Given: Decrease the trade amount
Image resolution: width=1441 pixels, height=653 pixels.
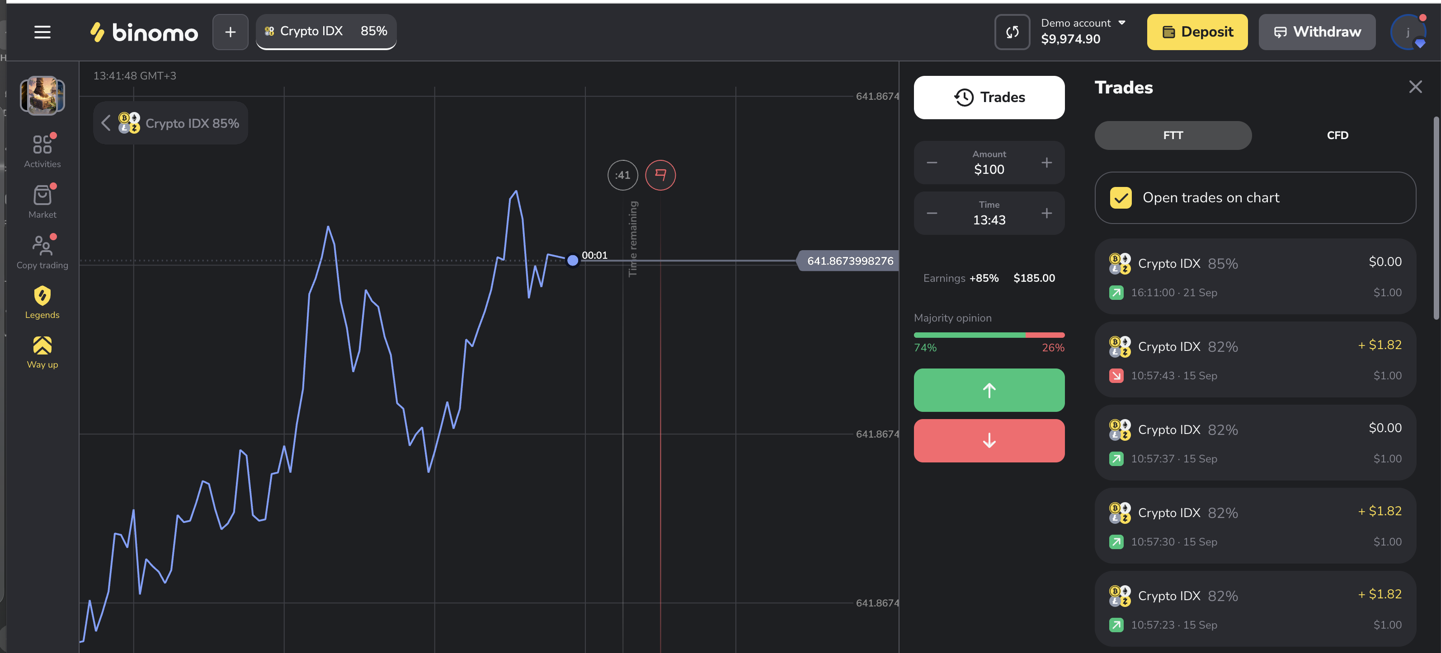Looking at the screenshot, I should coord(932,163).
